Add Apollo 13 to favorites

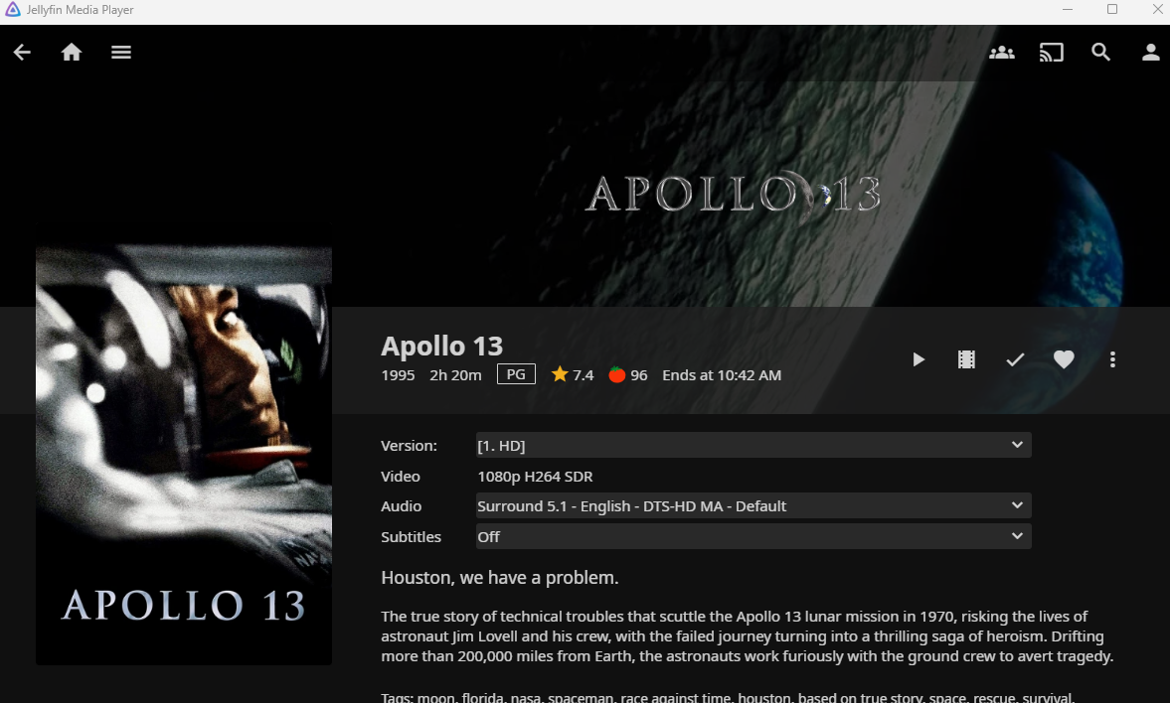point(1064,359)
